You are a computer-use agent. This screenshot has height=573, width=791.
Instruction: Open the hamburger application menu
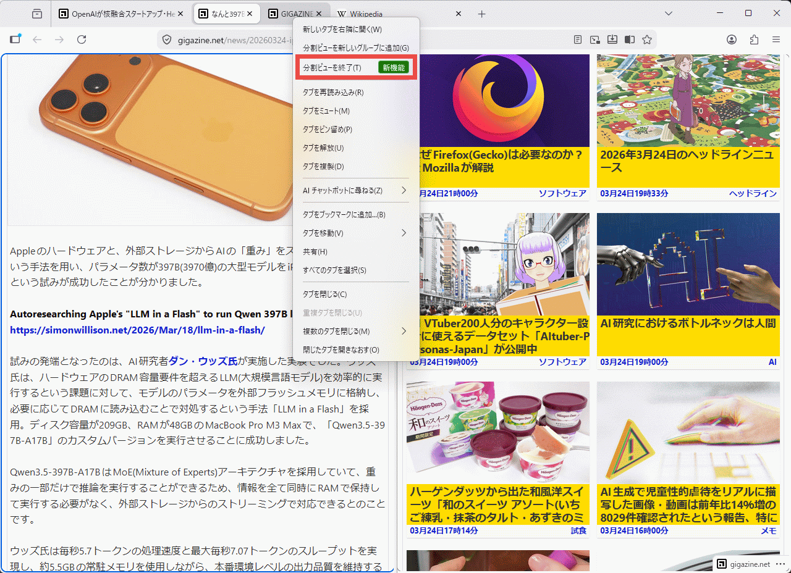point(776,40)
